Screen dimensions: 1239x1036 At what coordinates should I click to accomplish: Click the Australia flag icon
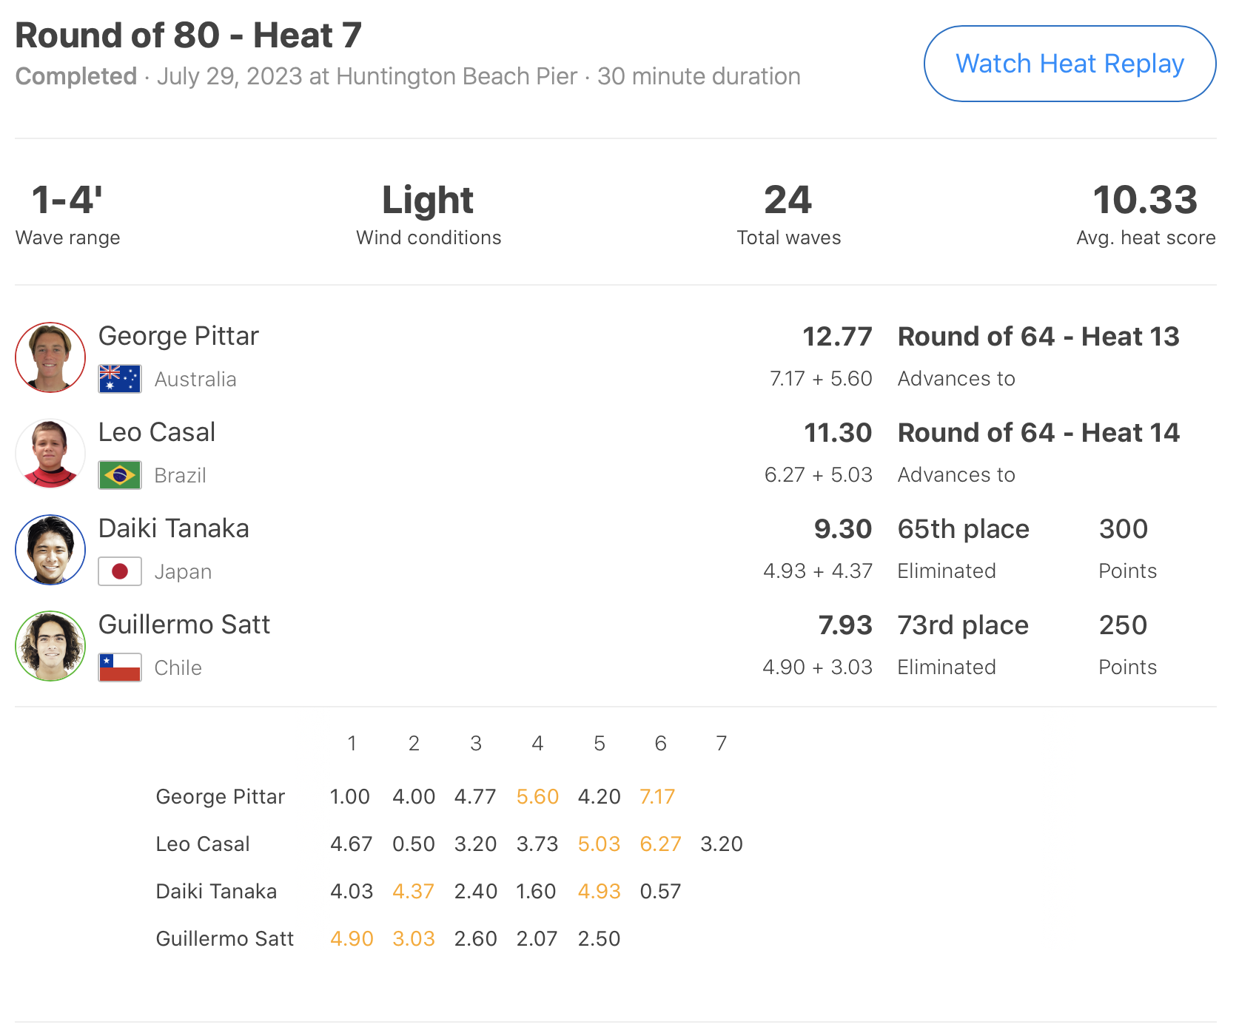coord(120,379)
